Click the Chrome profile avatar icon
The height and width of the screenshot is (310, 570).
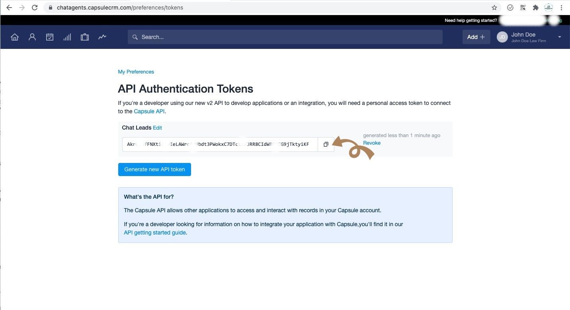549,8
